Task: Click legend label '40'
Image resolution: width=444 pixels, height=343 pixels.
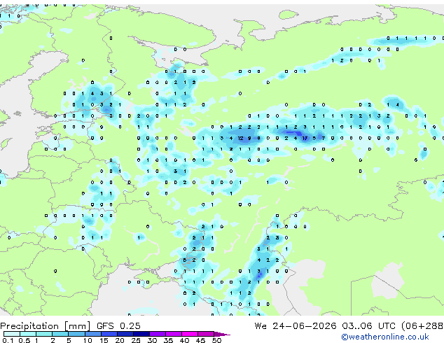Action: (184, 340)
